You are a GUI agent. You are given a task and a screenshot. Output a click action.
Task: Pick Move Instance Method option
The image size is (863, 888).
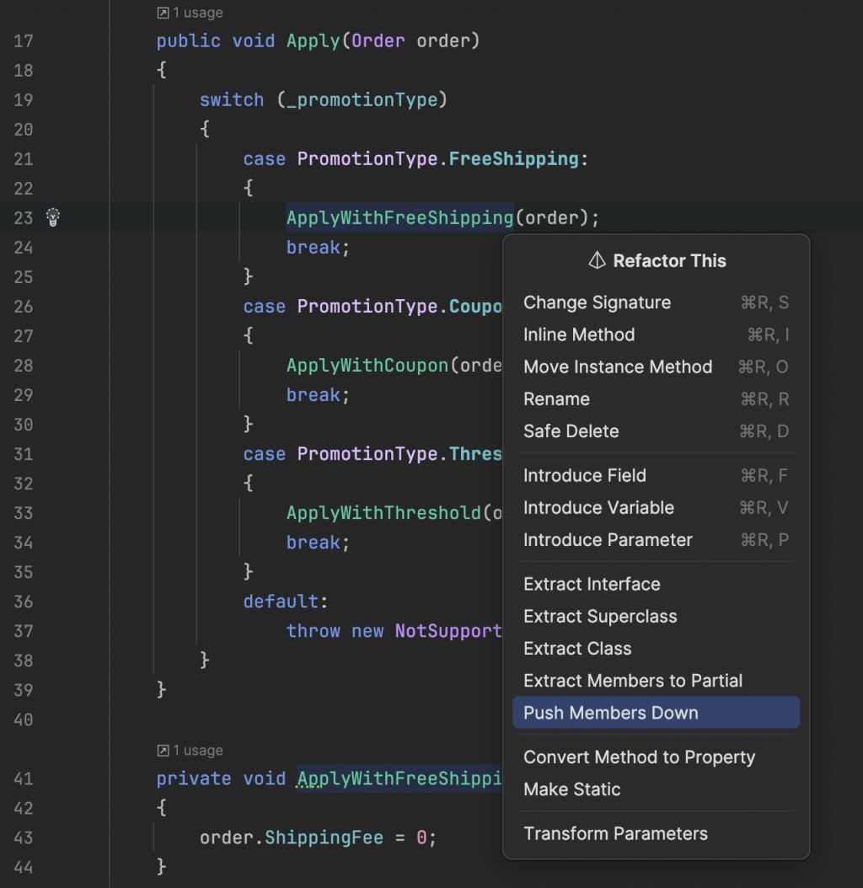point(618,366)
